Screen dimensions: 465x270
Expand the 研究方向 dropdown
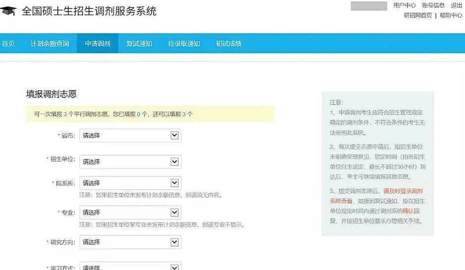[x=130, y=242]
